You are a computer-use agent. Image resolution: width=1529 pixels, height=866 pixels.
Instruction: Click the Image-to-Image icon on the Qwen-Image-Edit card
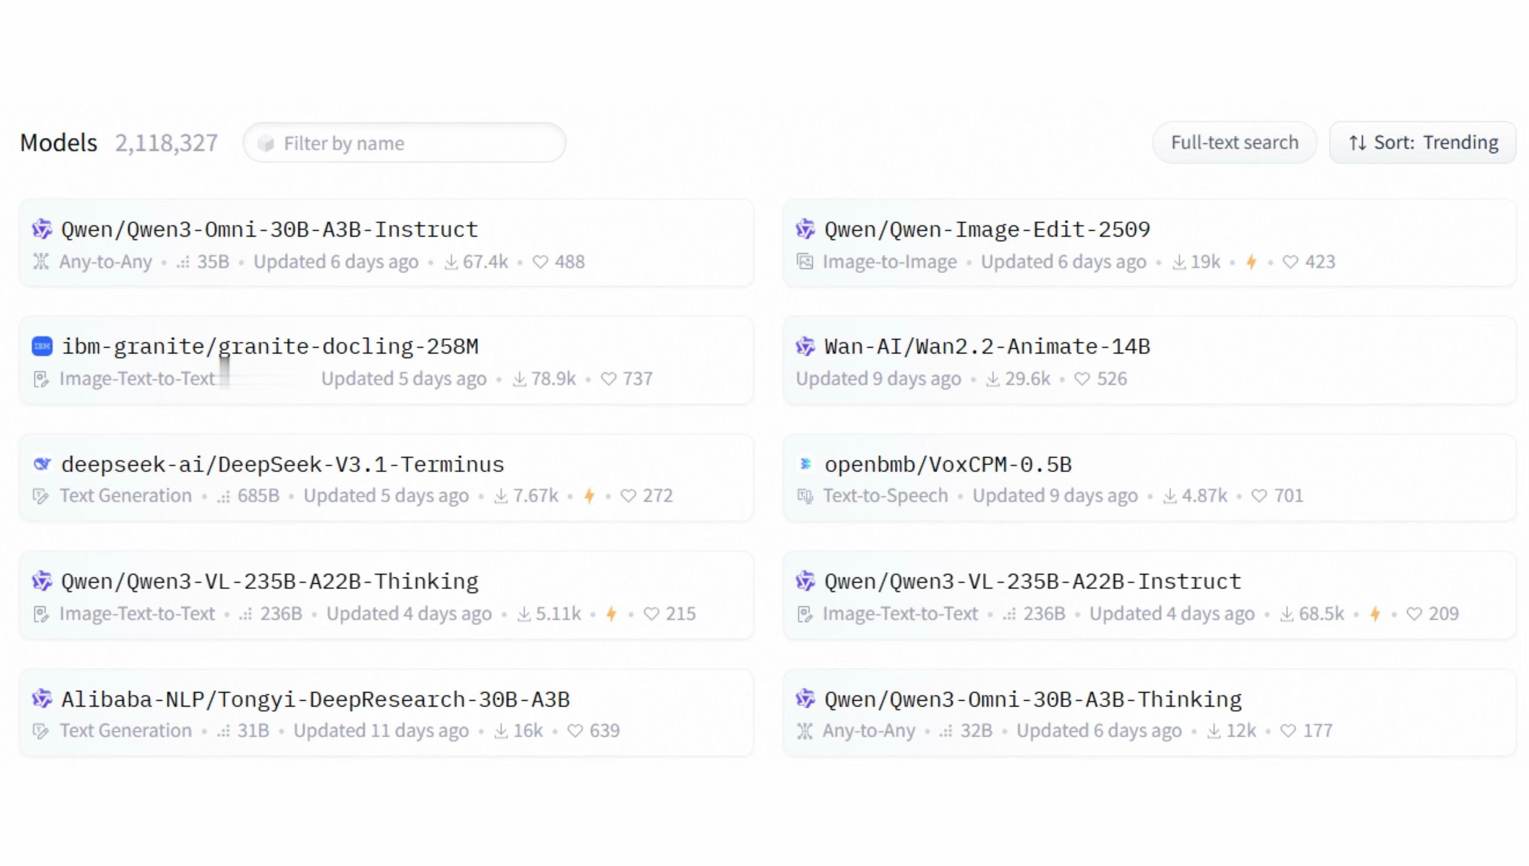click(x=805, y=262)
